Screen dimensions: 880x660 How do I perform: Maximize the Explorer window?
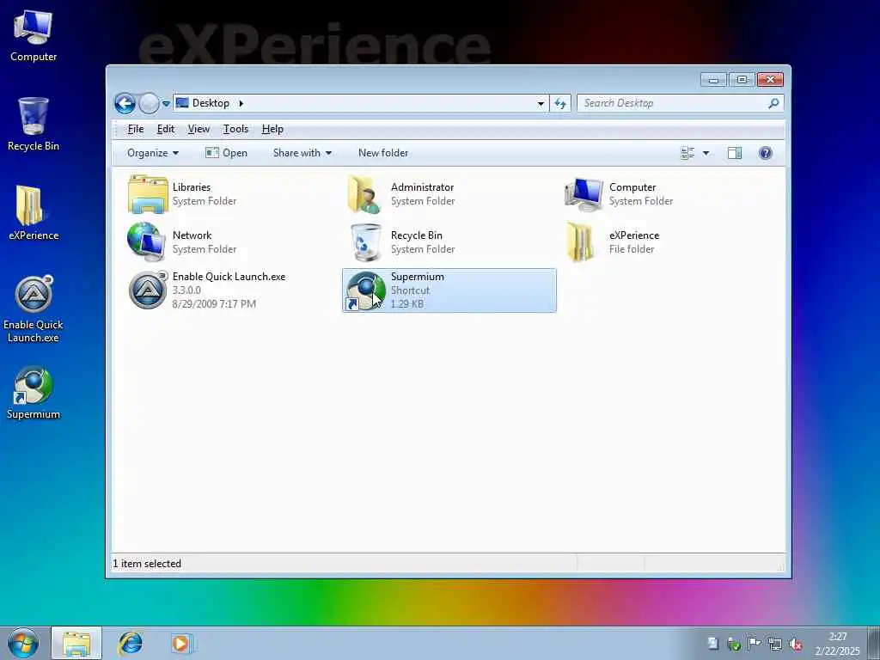pos(742,80)
